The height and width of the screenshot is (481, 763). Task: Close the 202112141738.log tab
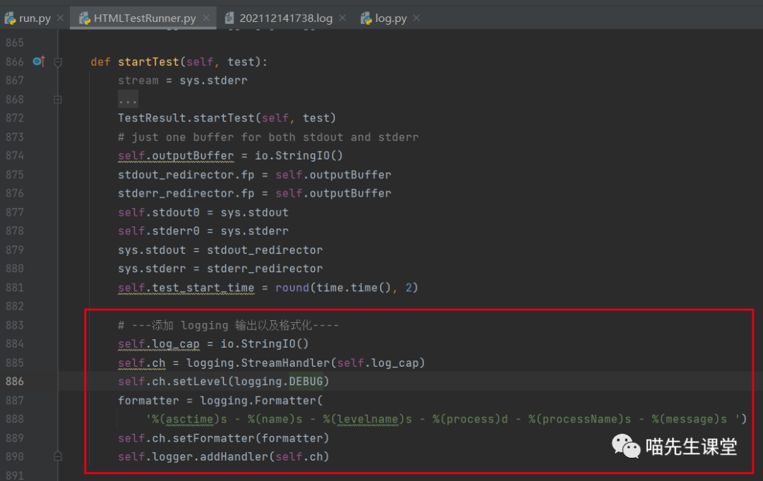343,18
